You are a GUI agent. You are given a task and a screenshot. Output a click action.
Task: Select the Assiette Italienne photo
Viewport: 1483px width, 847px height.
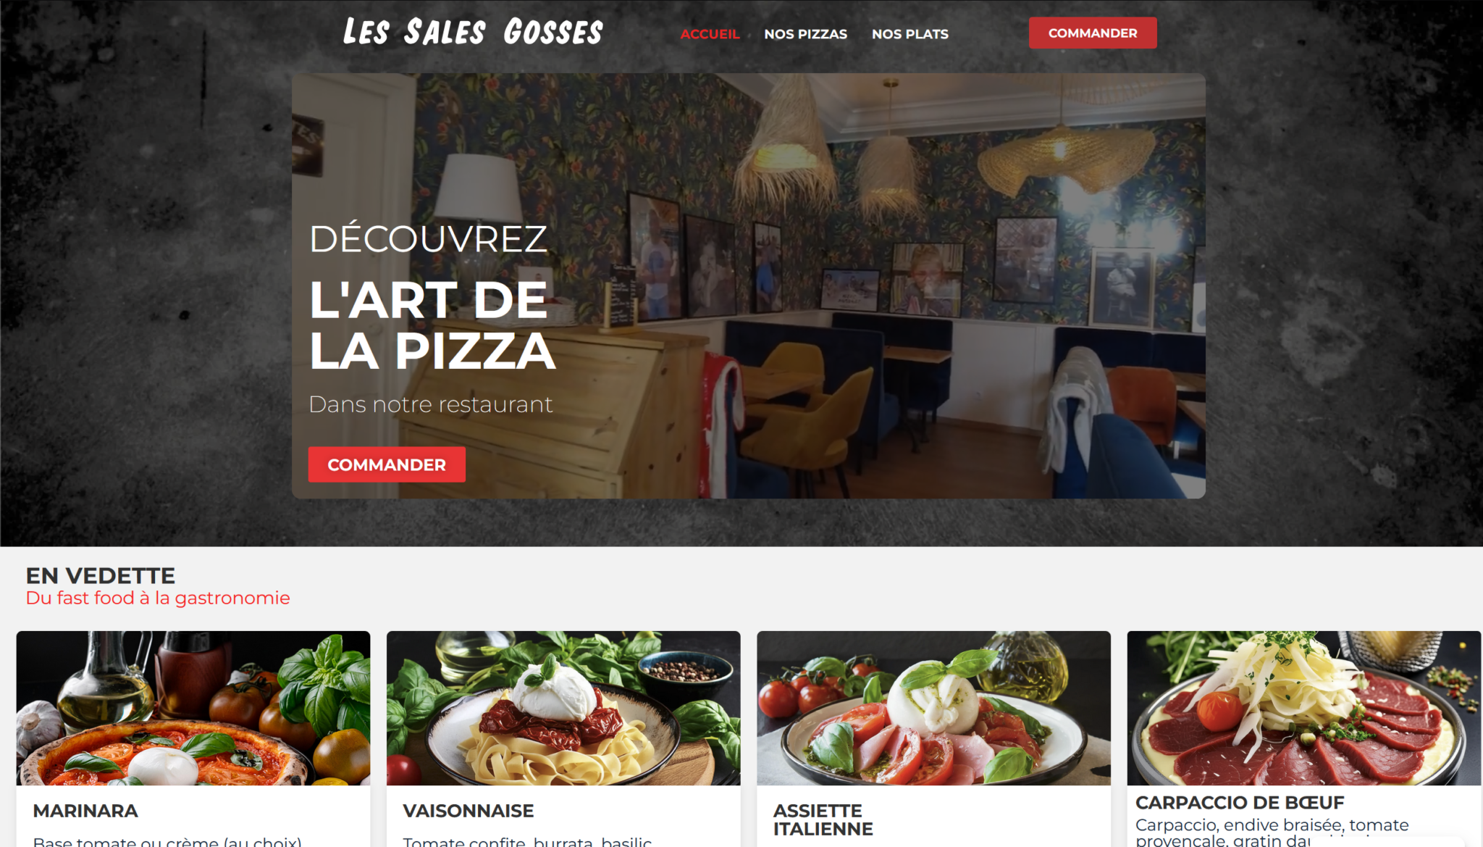tap(933, 708)
